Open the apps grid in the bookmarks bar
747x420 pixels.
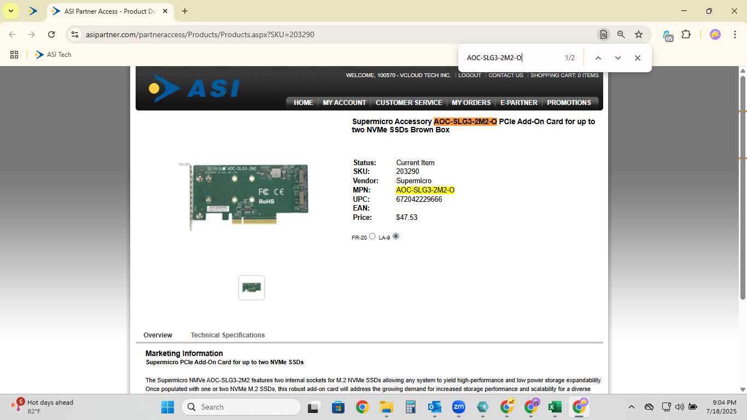[x=14, y=55]
